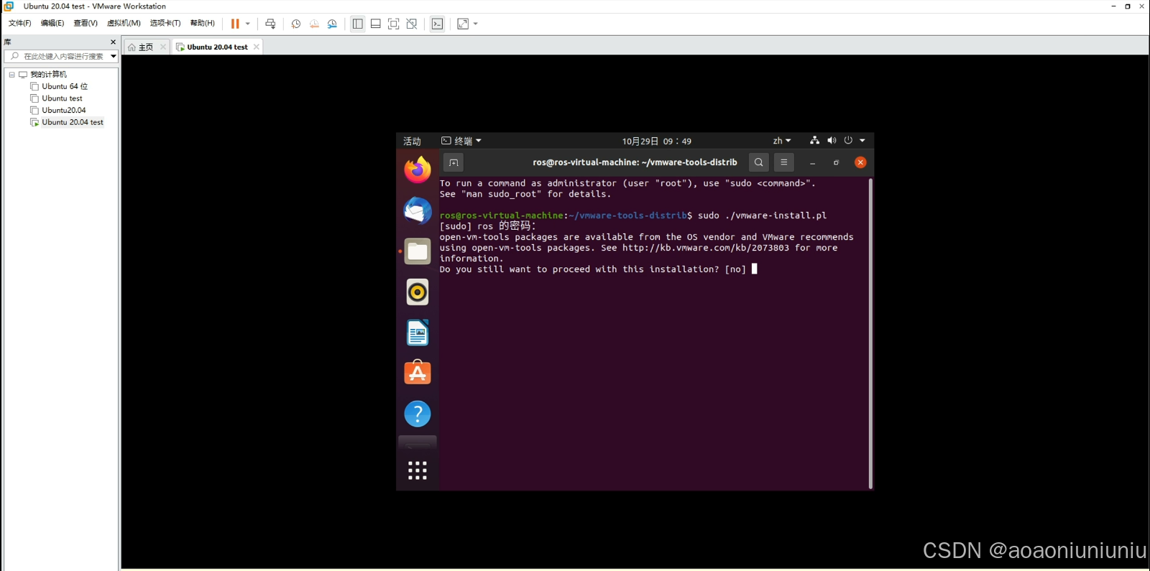Expand the Ubuntu system menu arrow
1150x571 pixels.
point(862,141)
